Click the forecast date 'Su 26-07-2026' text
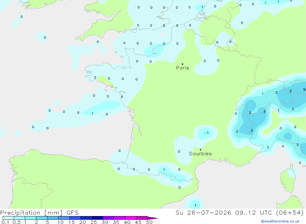Screen dimensions: 306x224 click(203, 212)
